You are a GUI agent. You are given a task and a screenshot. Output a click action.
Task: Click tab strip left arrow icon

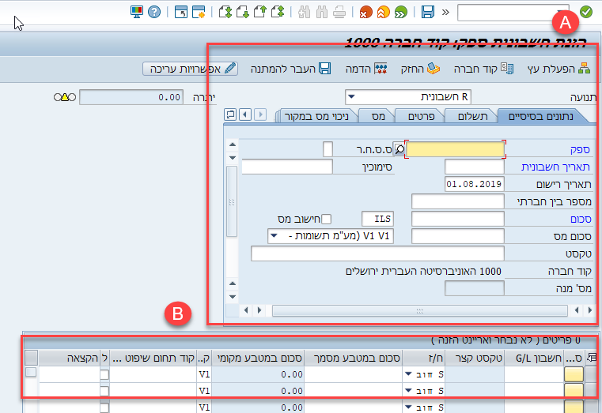click(245, 115)
